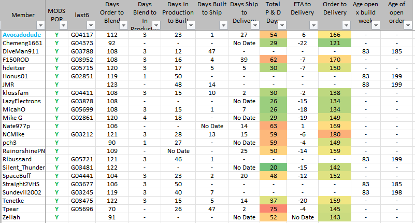Open Days Built to Ship filter

(224, 25)
